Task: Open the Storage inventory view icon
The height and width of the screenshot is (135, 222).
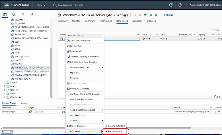Action: 23,14
